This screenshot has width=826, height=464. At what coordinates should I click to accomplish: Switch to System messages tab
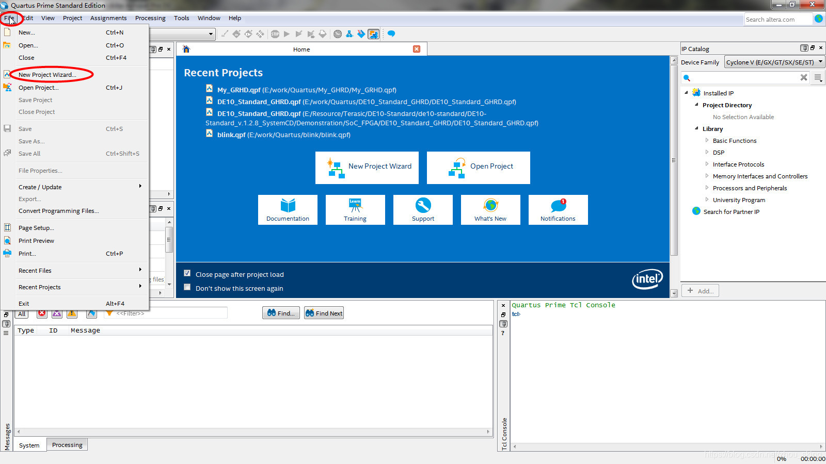pos(29,445)
